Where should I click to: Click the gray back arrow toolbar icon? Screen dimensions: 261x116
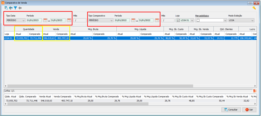[20, 8]
